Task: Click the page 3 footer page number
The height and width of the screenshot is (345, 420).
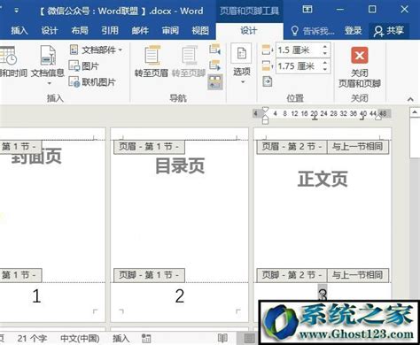Action: coord(323,294)
